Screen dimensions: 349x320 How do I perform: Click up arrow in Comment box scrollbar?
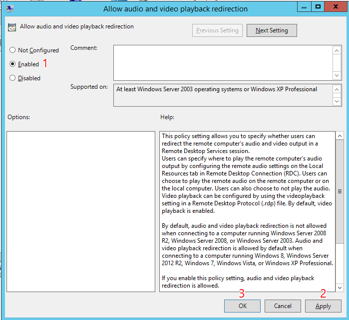click(x=337, y=49)
